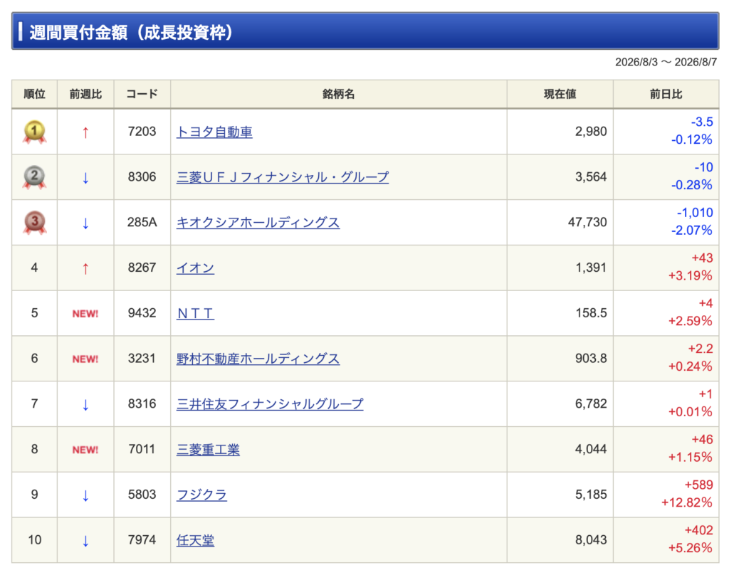Click the +12.82% change for フジクラ
The image size is (729, 570).
coord(687,502)
